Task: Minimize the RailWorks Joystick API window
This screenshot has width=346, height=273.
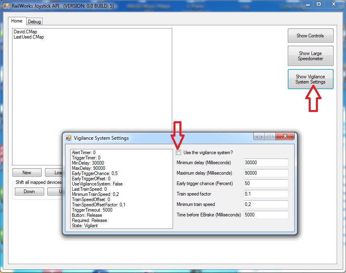Action: [308, 4]
